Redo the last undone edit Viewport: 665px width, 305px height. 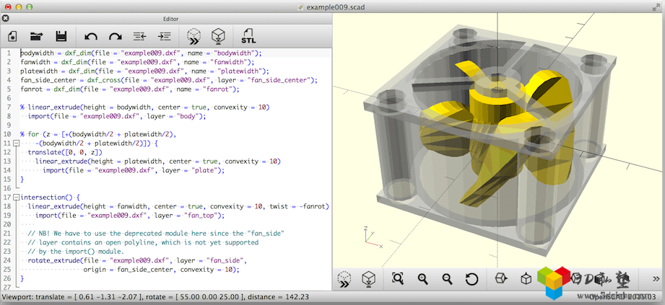[x=115, y=37]
